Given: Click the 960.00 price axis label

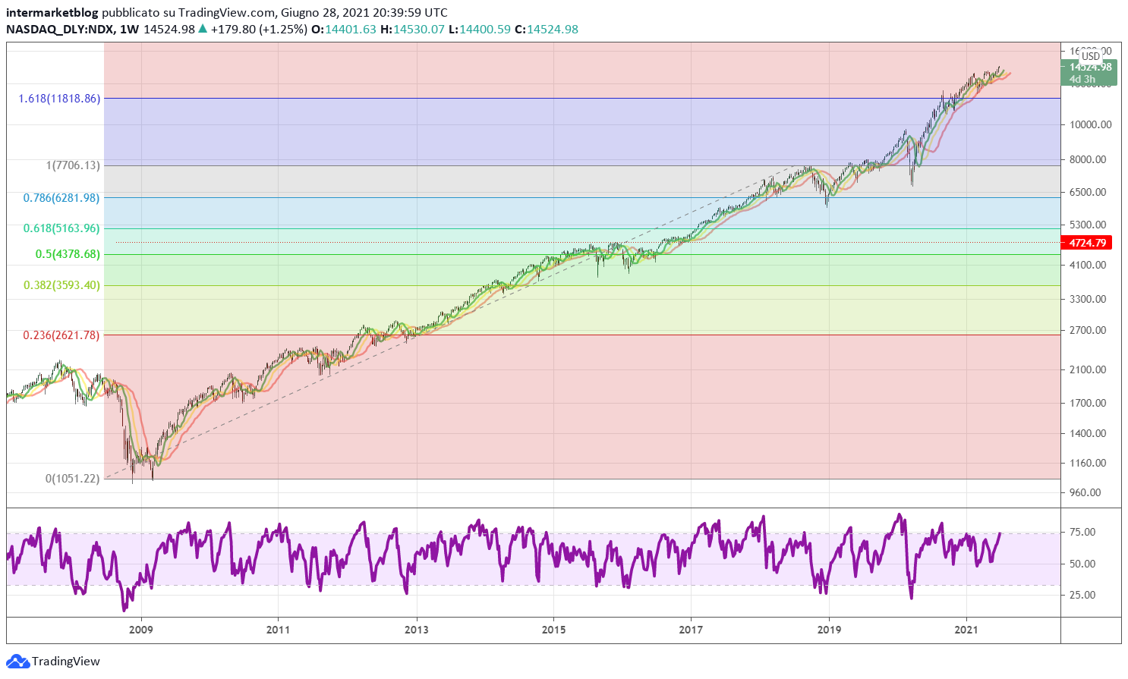Looking at the screenshot, I should [1085, 492].
